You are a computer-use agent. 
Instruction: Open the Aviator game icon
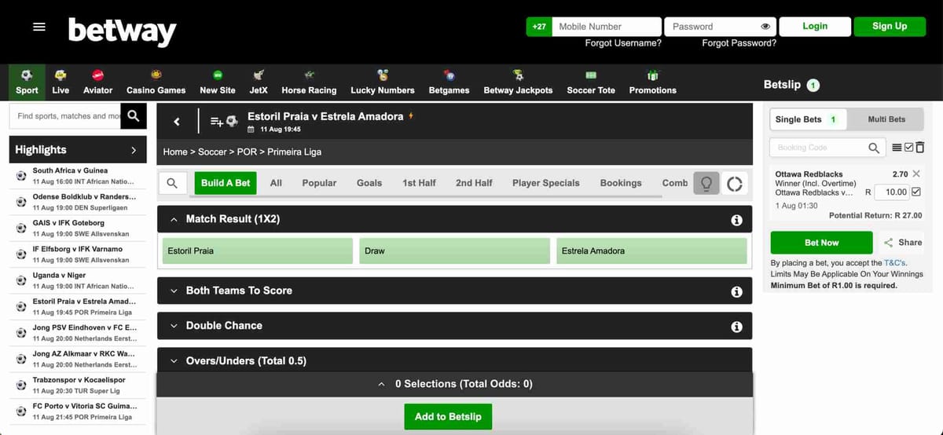(98, 75)
